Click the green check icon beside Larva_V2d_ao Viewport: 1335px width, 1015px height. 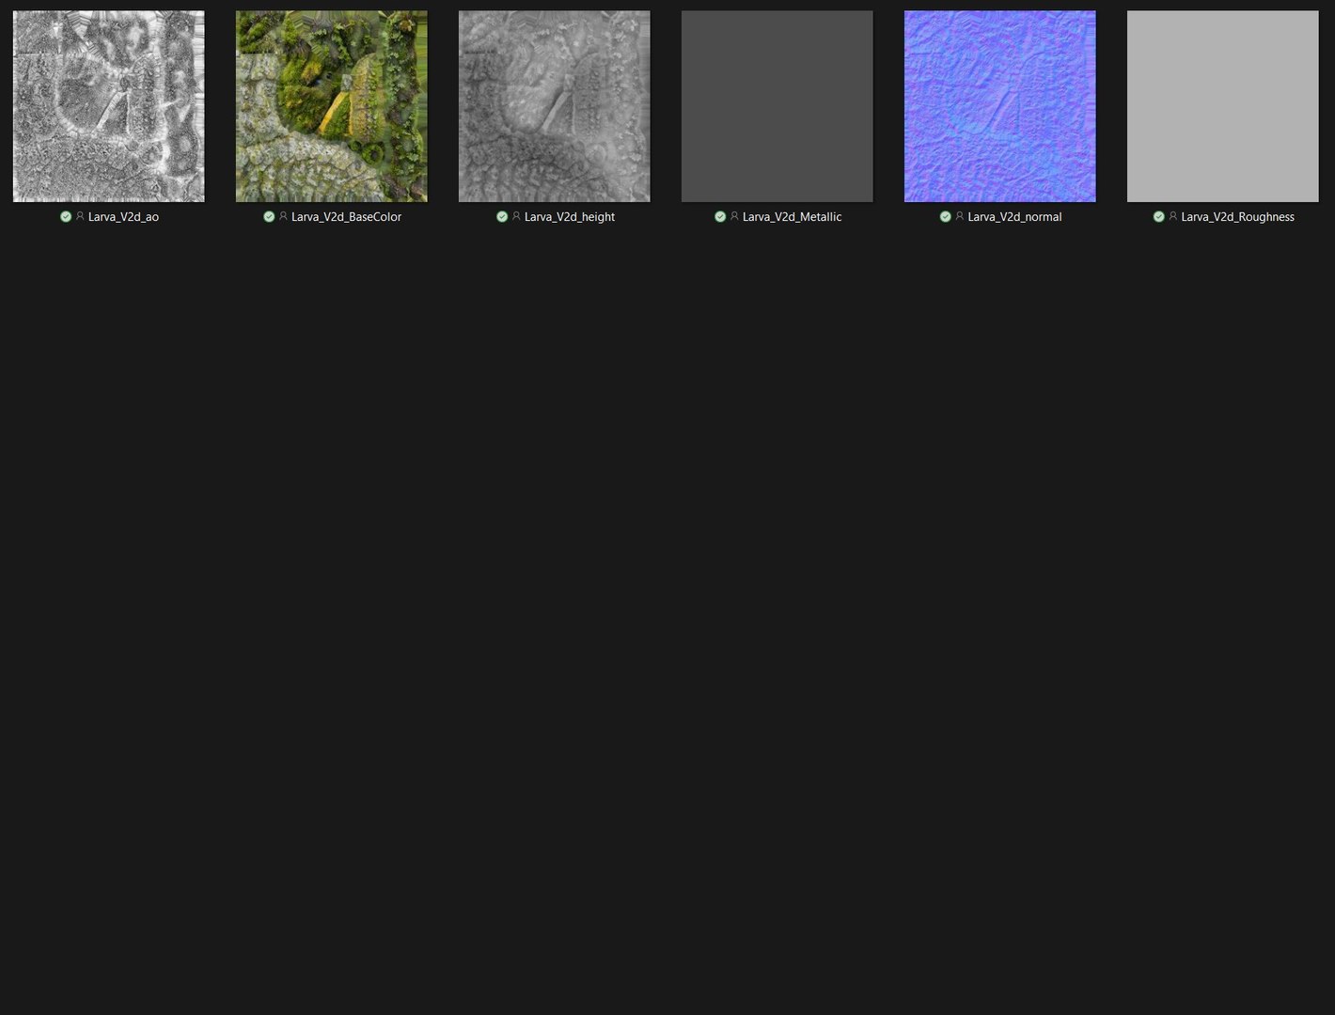pyautogui.click(x=66, y=217)
